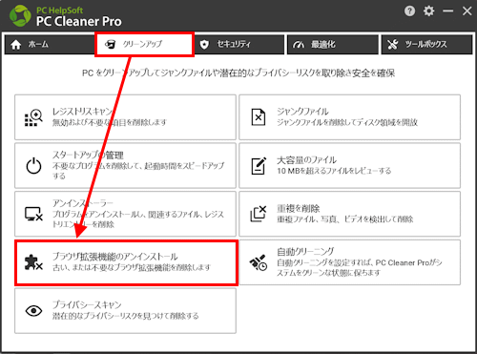Click the startup manager power icon
The height and width of the screenshot is (354, 477).
(x=33, y=166)
